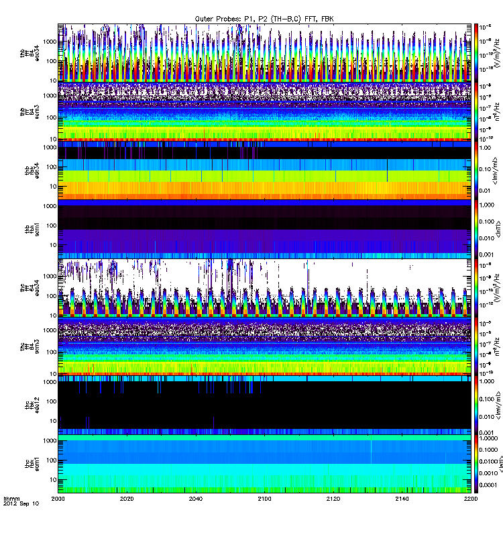
Task: Select the 'thb fbk edc34' panel label
Action: (32, 170)
